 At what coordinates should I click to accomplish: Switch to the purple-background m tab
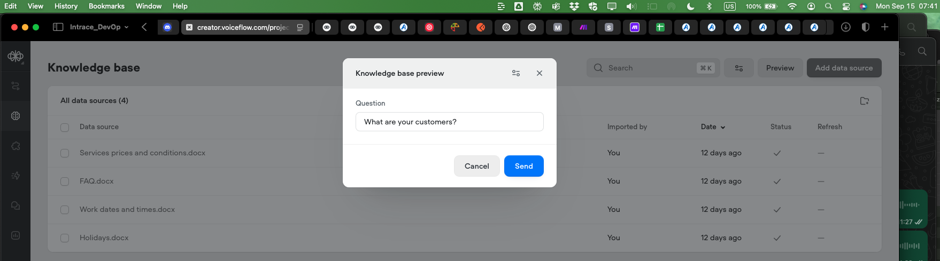635,27
